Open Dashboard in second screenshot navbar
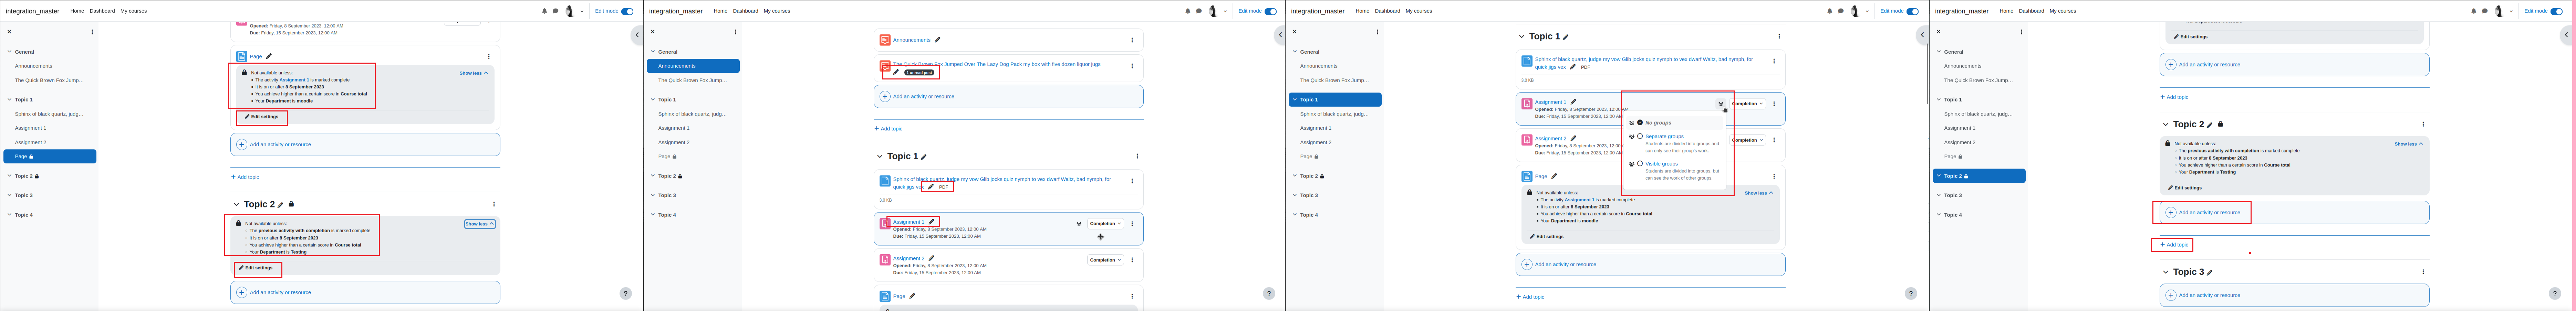The width and height of the screenshot is (2576, 311). click(x=745, y=11)
